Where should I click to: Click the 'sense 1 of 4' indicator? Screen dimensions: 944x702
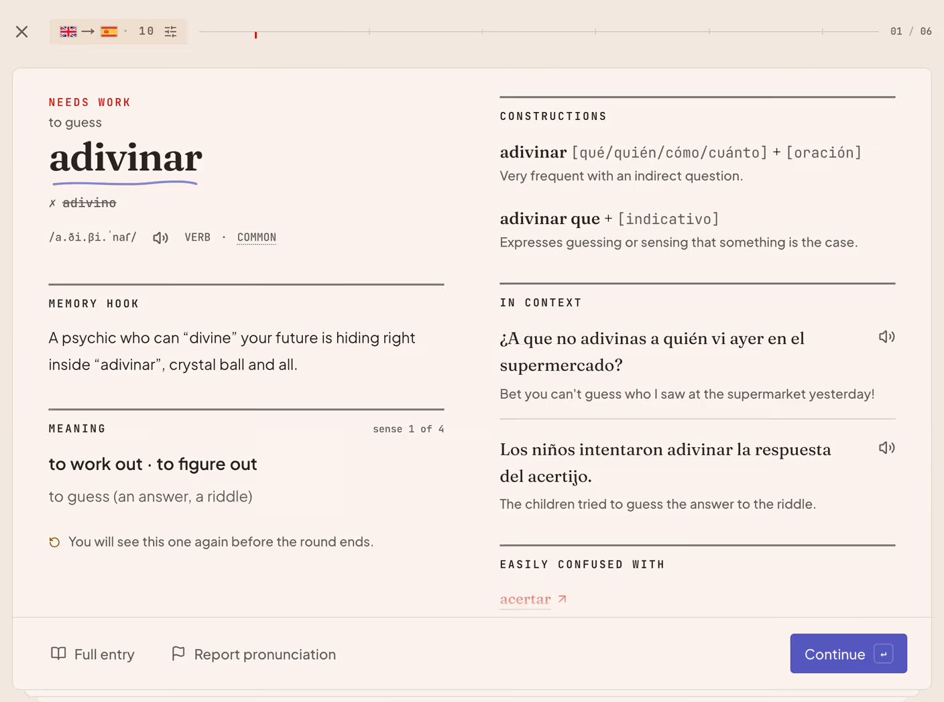click(408, 429)
